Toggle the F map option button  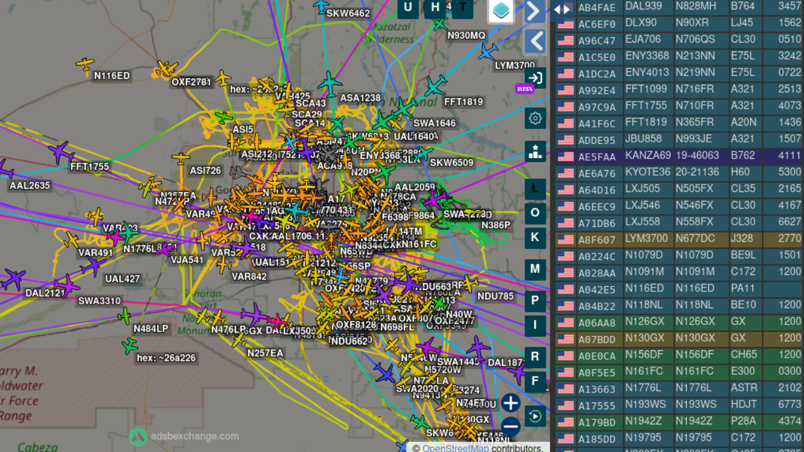coord(535,381)
